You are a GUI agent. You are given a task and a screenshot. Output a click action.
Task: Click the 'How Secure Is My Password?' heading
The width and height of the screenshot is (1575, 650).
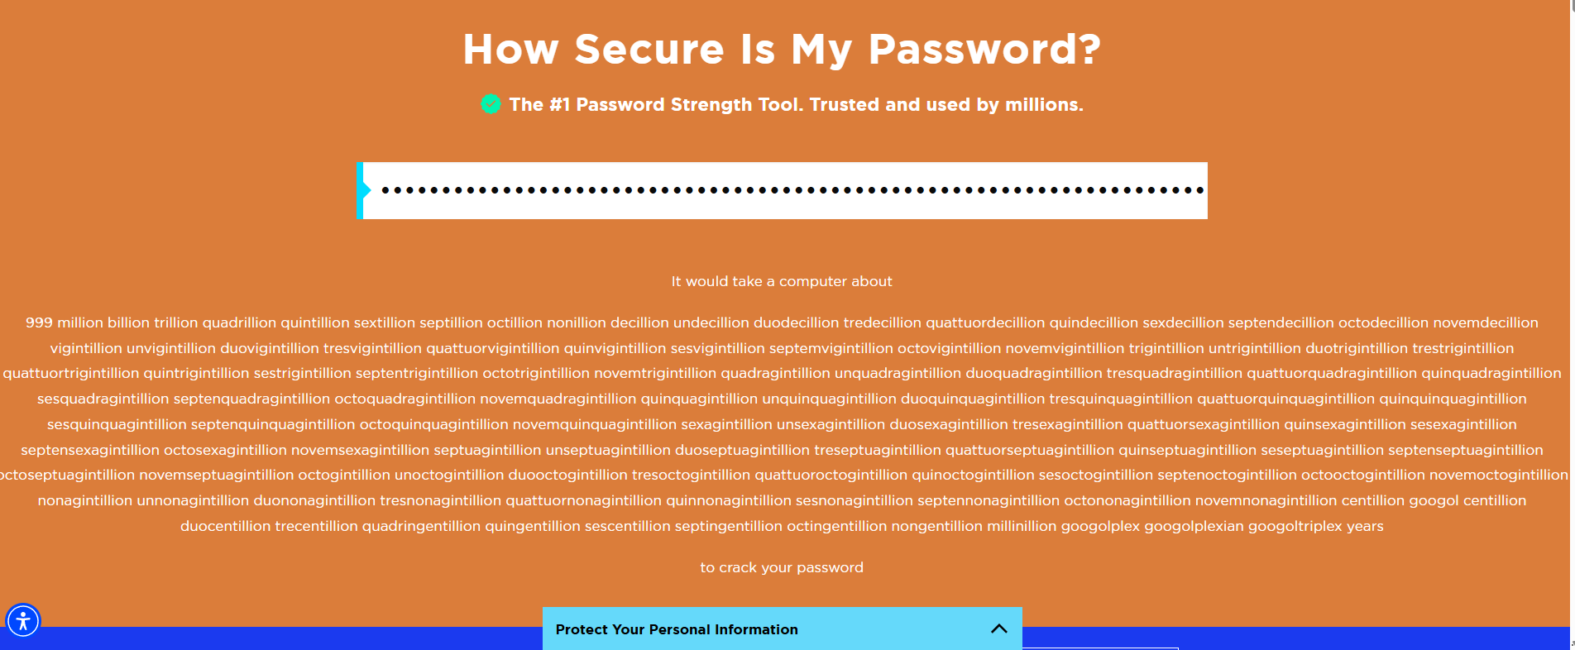coord(783,48)
